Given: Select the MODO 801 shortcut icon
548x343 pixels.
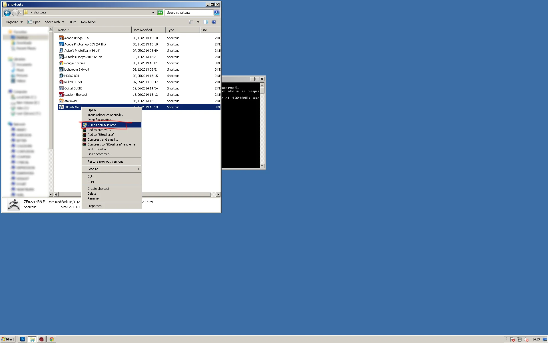Looking at the screenshot, I should 61,75.
